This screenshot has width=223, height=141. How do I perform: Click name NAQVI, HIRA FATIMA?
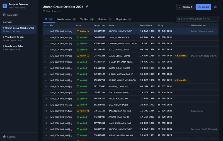[x=118, y=99]
